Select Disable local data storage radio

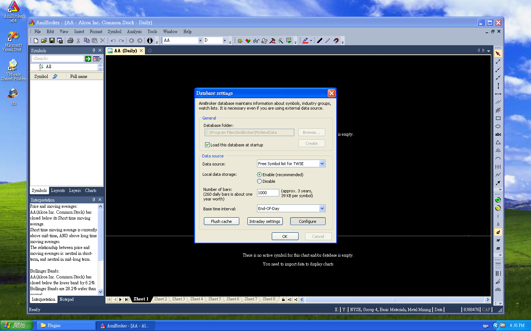click(x=259, y=181)
